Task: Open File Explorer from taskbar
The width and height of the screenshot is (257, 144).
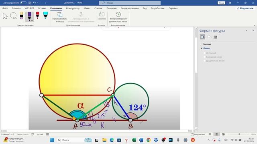Action: [104, 140]
